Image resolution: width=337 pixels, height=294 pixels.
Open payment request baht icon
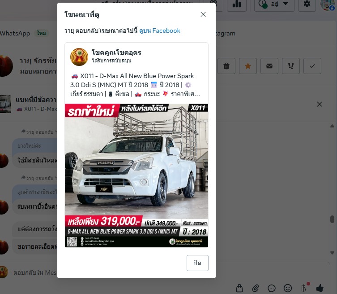coord(304,288)
